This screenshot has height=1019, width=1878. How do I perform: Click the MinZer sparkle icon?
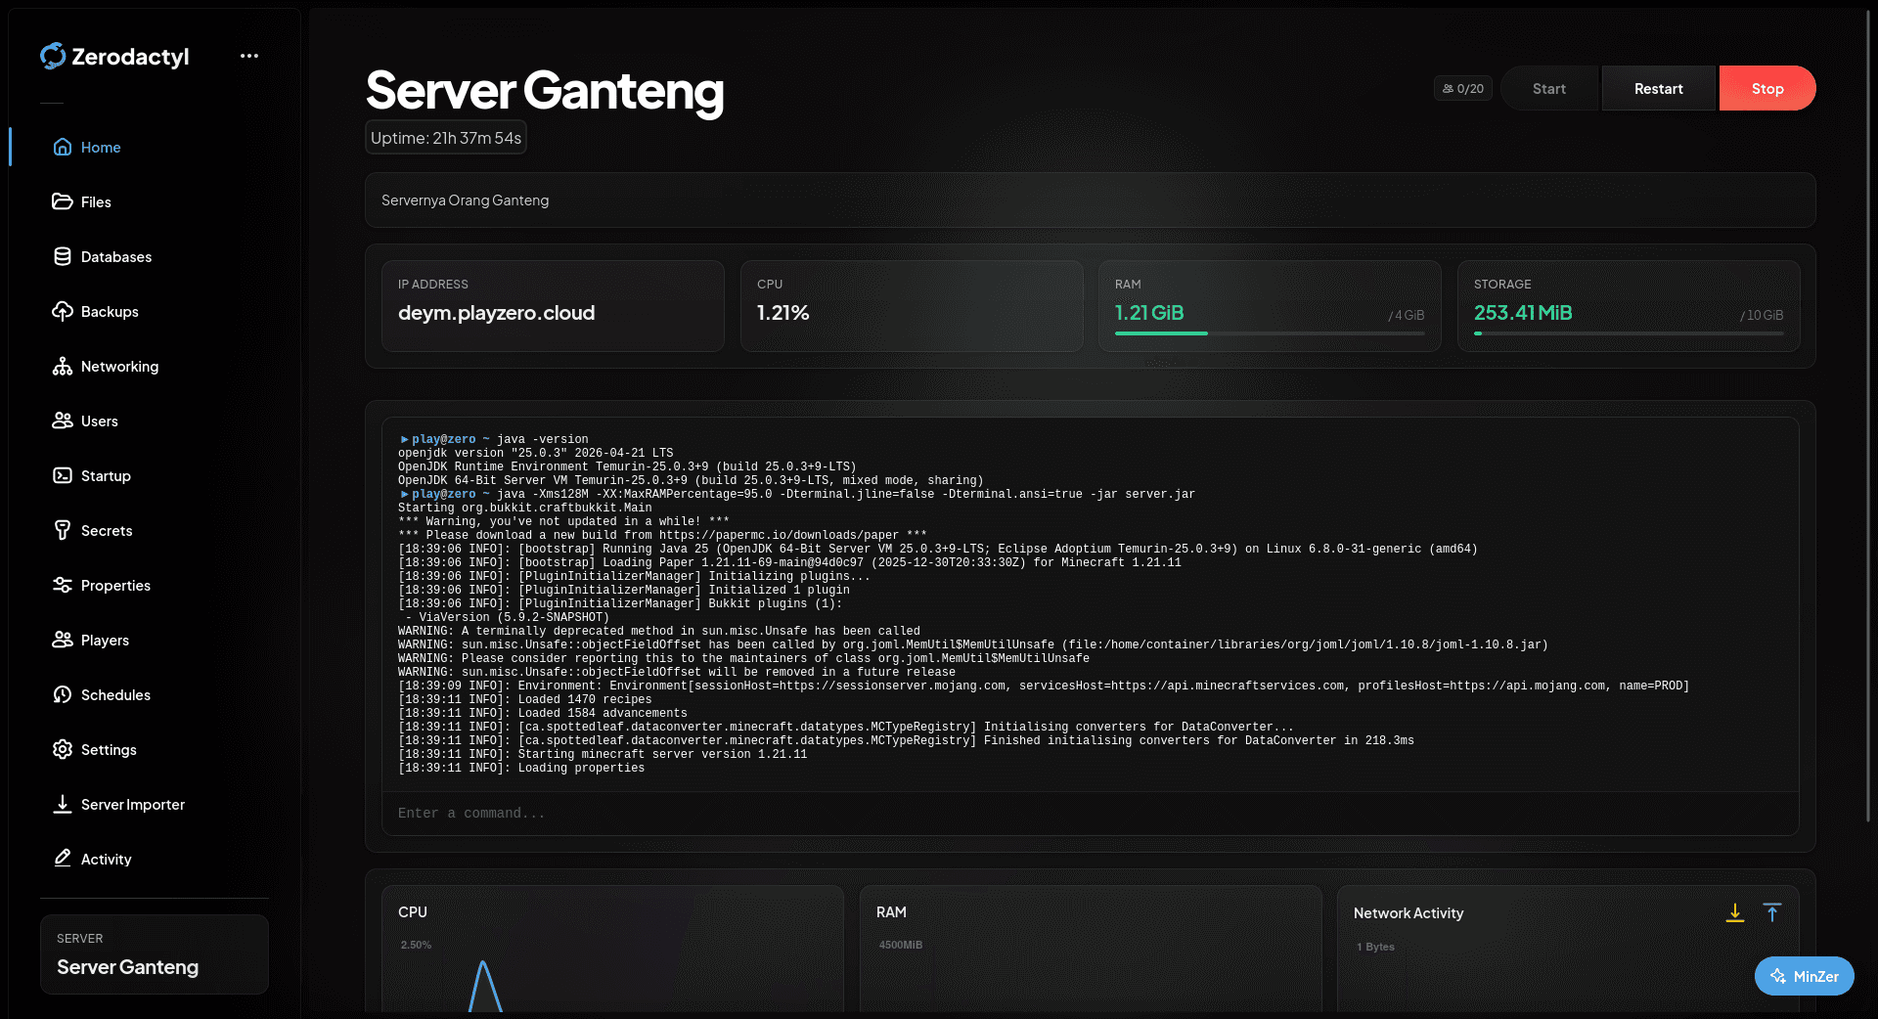tap(1778, 976)
